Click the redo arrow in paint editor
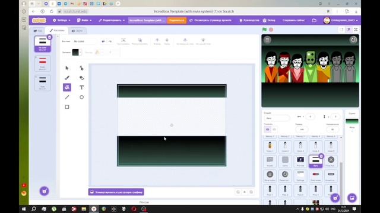 110,41
